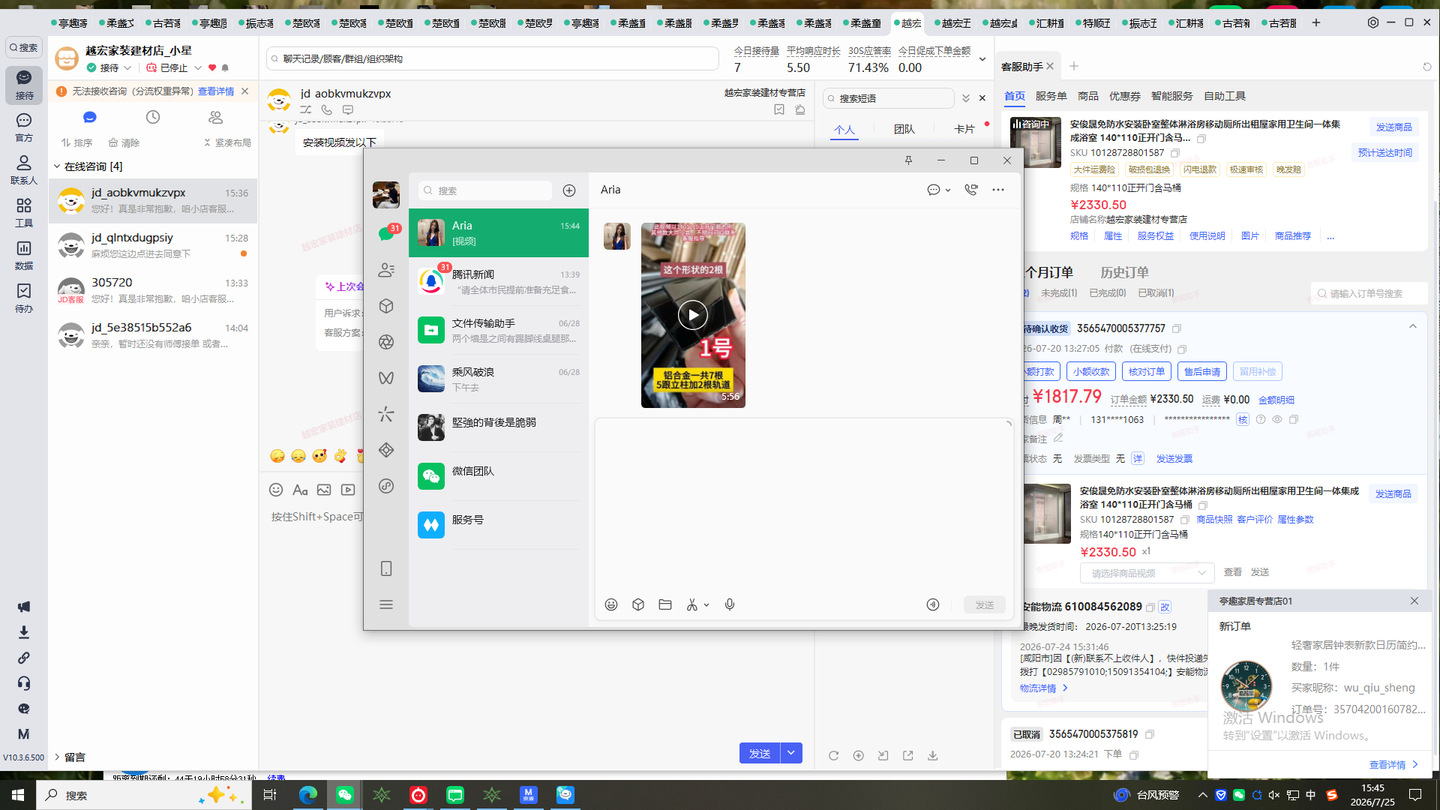This screenshot has height=810, width=1440.
Task: Open WeChat screenshot options dropdown arrow
Action: (706, 605)
